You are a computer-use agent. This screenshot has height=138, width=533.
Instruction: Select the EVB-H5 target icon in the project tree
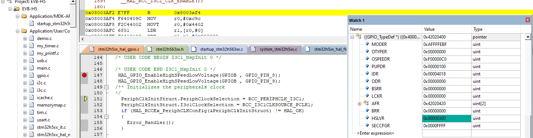[16, 9]
